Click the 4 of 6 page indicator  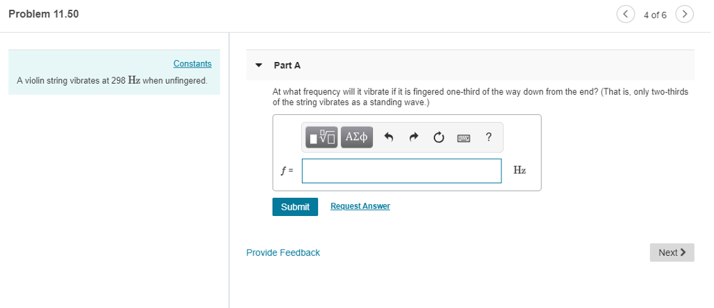[x=655, y=15]
